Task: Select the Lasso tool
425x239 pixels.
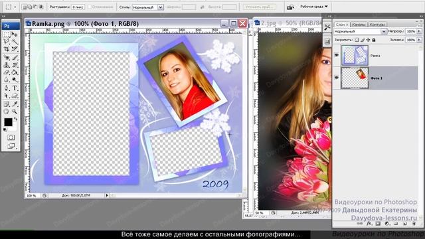Action: tap(7, 41)
